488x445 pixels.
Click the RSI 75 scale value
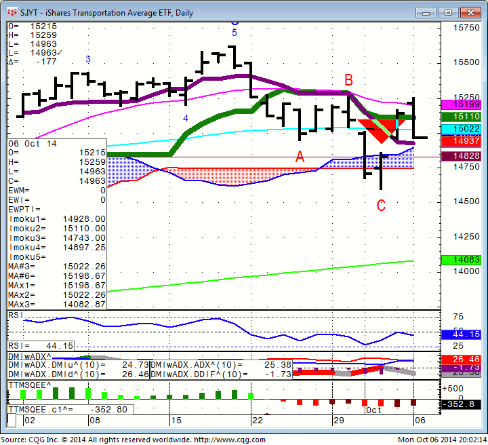pyautogui.click(x=458, y=317)
